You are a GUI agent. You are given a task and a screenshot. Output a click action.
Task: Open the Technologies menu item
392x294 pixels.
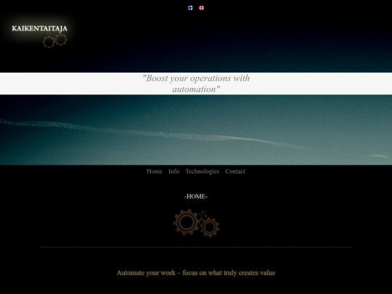coord(203,171)
